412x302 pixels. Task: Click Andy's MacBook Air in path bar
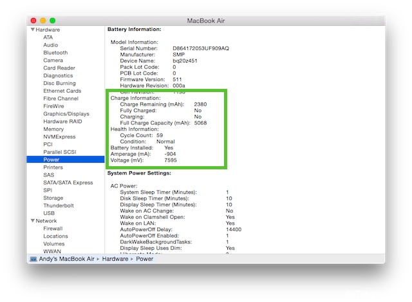[66, 259]
